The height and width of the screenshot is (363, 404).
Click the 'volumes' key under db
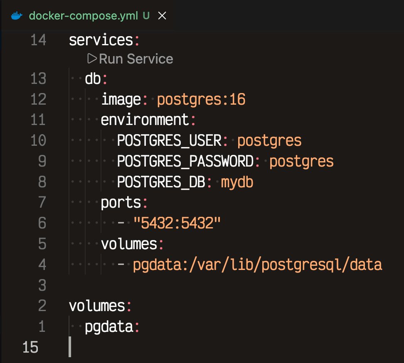(x=129, y=244)
